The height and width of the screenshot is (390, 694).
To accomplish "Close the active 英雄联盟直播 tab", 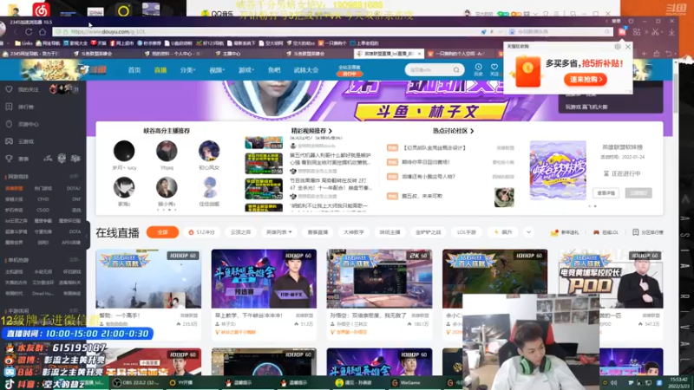I will [419, 54].
